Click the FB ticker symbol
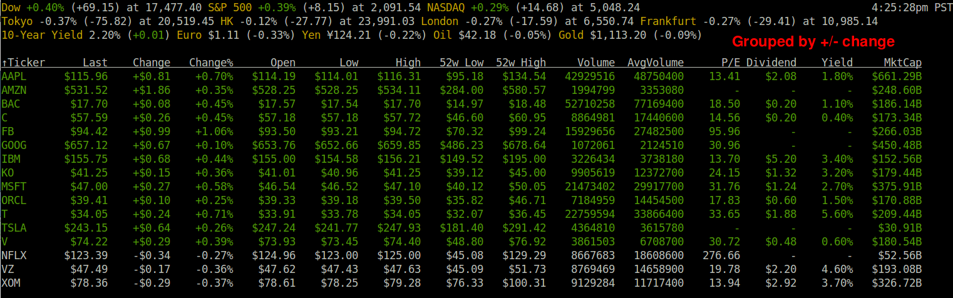Image resolution: width=953 pixels, height=298 pixels. [8, 131]
